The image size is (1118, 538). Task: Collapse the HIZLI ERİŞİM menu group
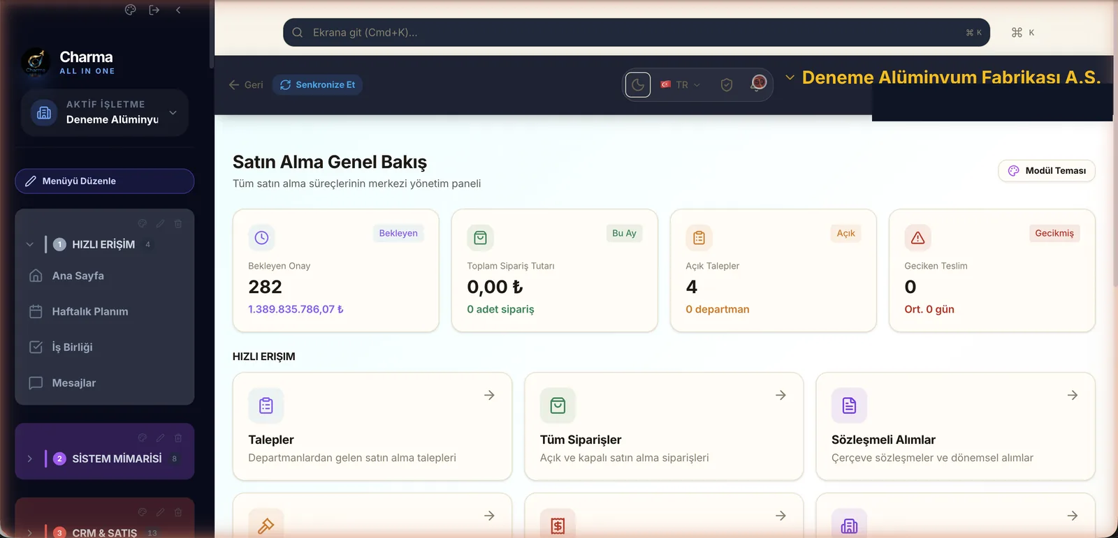(x=30, y=244)
